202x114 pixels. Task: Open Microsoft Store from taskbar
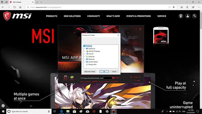(x=74, y=111)
